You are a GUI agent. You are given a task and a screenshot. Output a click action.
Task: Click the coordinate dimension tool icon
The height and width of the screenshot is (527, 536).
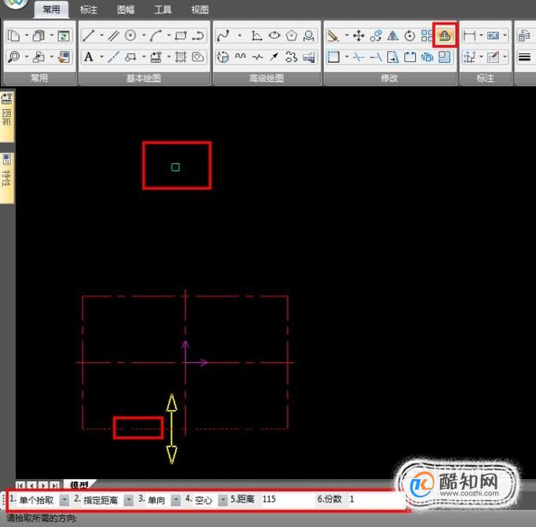click(469, 57)
